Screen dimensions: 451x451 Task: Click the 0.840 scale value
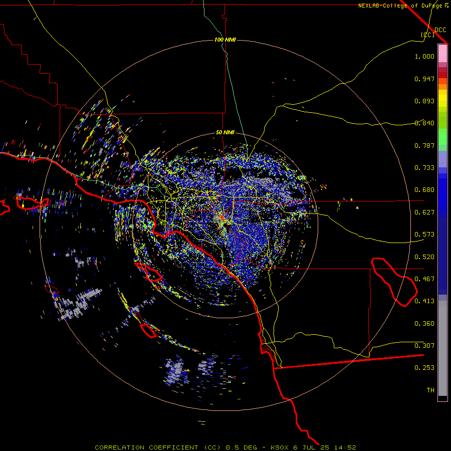[x=424, y=123]
